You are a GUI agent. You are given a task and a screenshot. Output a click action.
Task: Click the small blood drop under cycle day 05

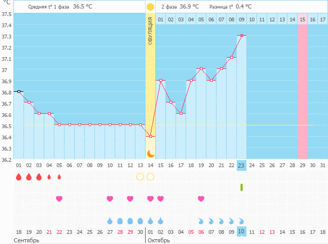(59, 177)
